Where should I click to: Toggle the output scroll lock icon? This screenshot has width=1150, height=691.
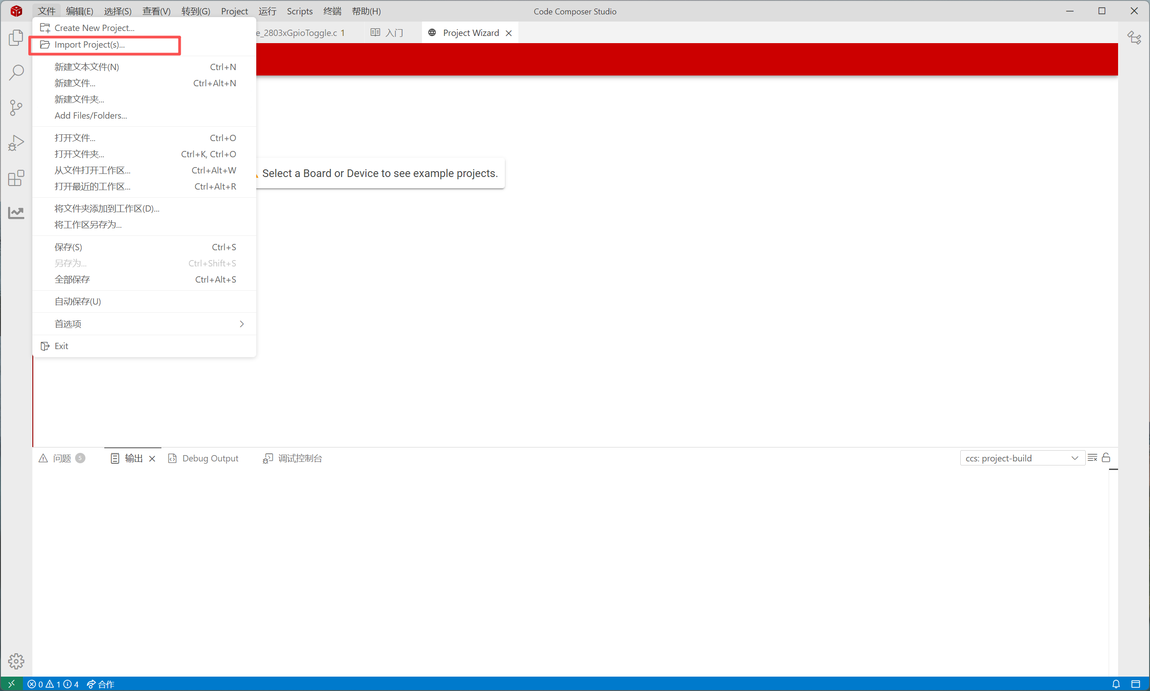tap(1106, 458)
